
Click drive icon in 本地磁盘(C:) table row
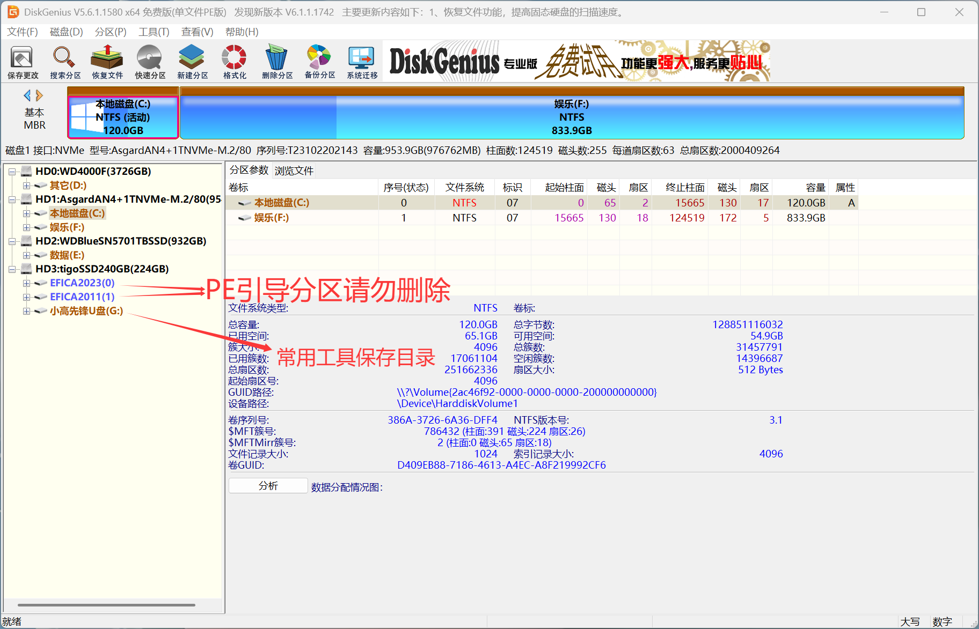click(x=245, y=203)
